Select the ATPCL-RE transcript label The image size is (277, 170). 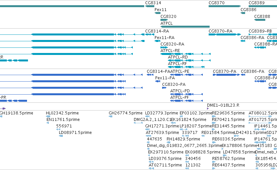170,51
